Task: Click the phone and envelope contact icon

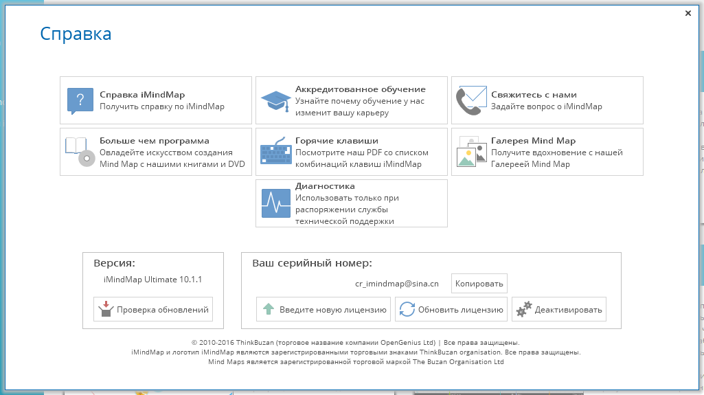Action: (x=471, y=100)
